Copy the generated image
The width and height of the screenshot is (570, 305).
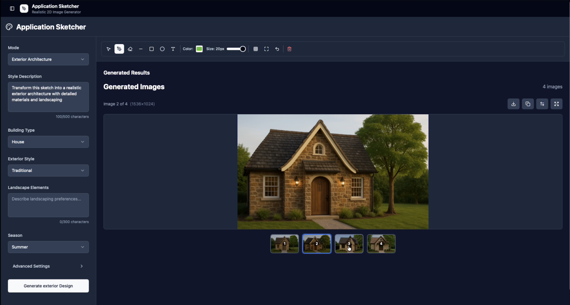tap(528, 104)
